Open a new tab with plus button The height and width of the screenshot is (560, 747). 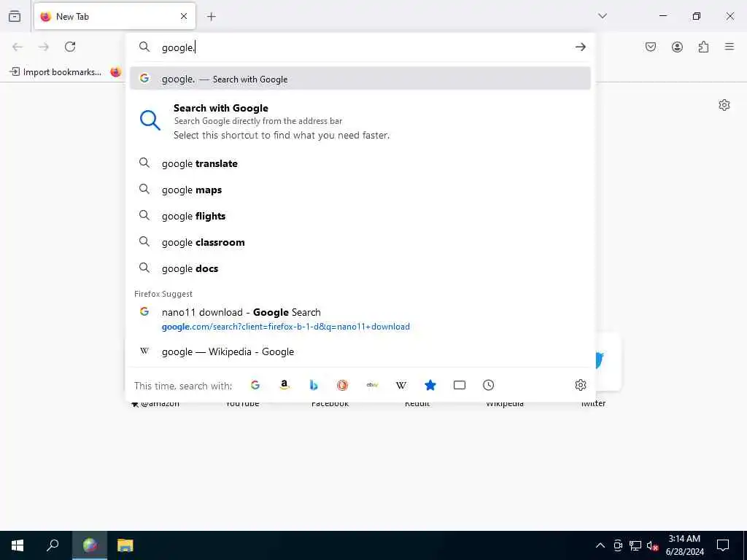(212, 17)
